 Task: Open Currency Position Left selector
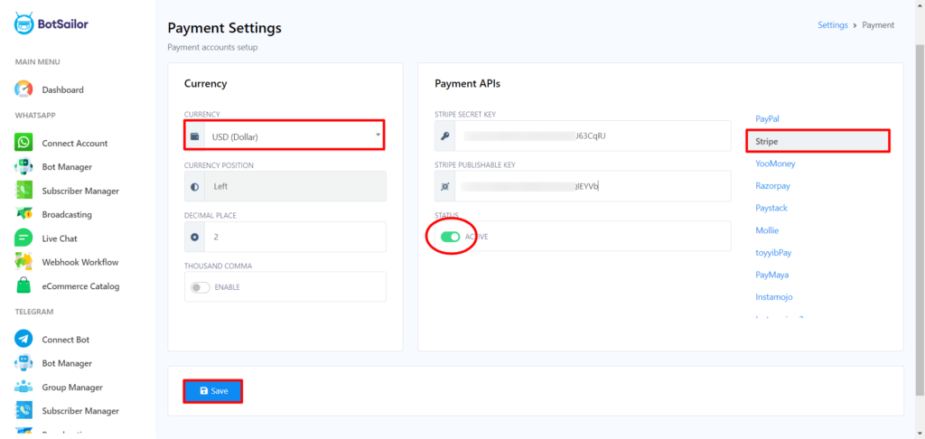(x=285, y=186)
